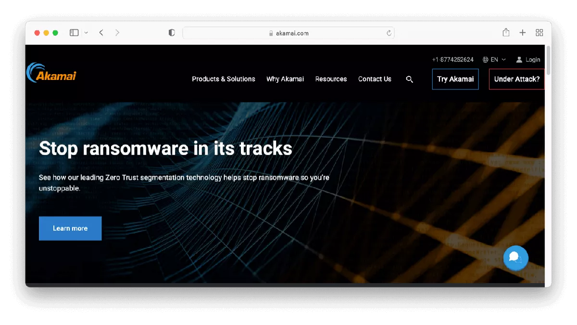This screenshot has width=577, height=325.
Task: Go back to previous page
Action: point(101,33)
